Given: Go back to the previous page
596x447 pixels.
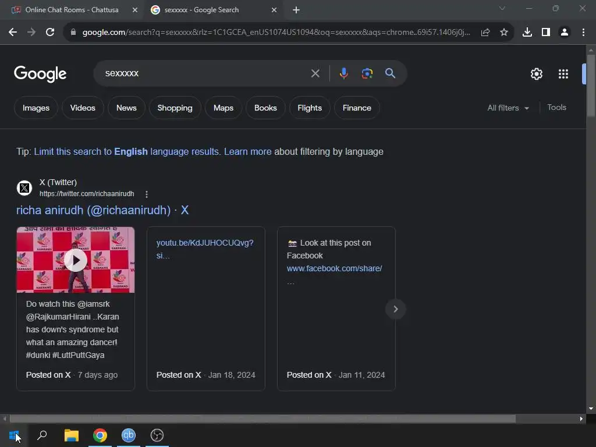Looking at the screenshot, I should [x=13, y=33].
